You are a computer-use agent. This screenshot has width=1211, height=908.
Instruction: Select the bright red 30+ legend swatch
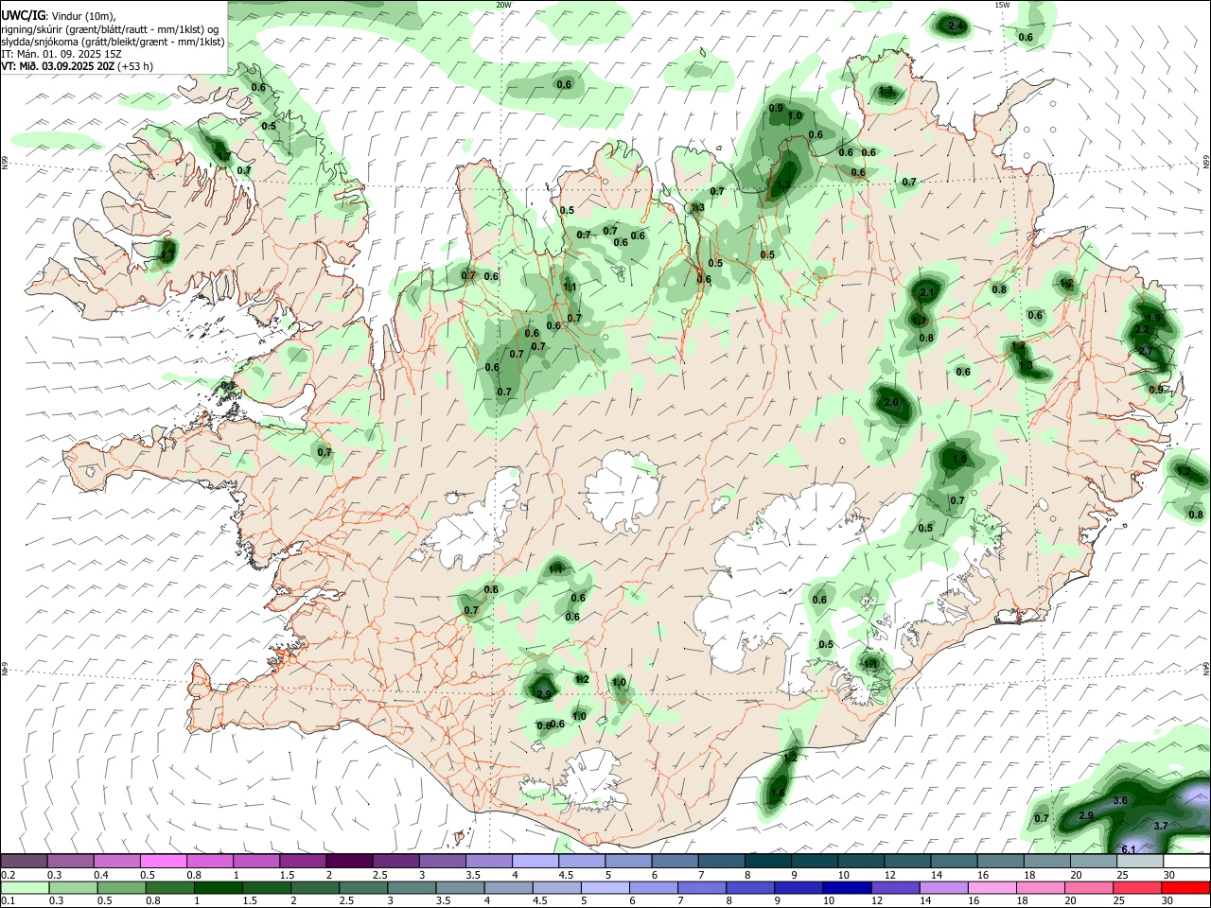pyautogui.click(x=1186, y=888)
